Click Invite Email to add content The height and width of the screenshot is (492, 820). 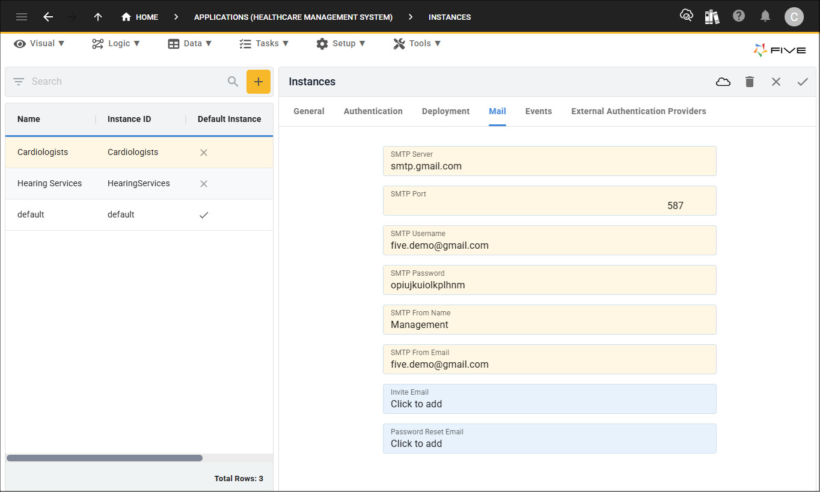(x=549, y=399)
